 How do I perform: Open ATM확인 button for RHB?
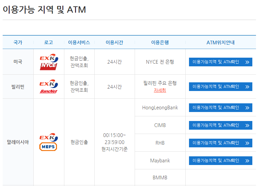(x=221, y=143)
